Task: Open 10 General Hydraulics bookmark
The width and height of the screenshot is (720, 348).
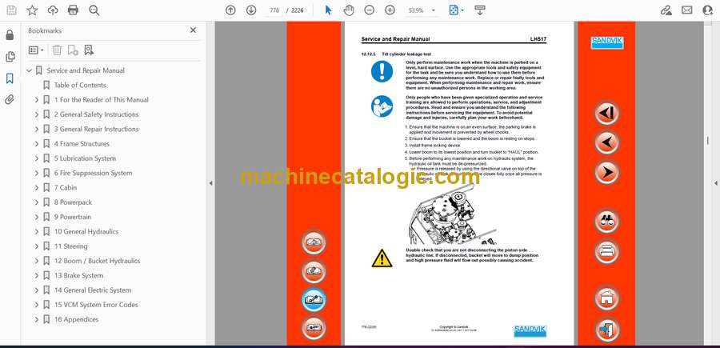Action: (86, 231)
